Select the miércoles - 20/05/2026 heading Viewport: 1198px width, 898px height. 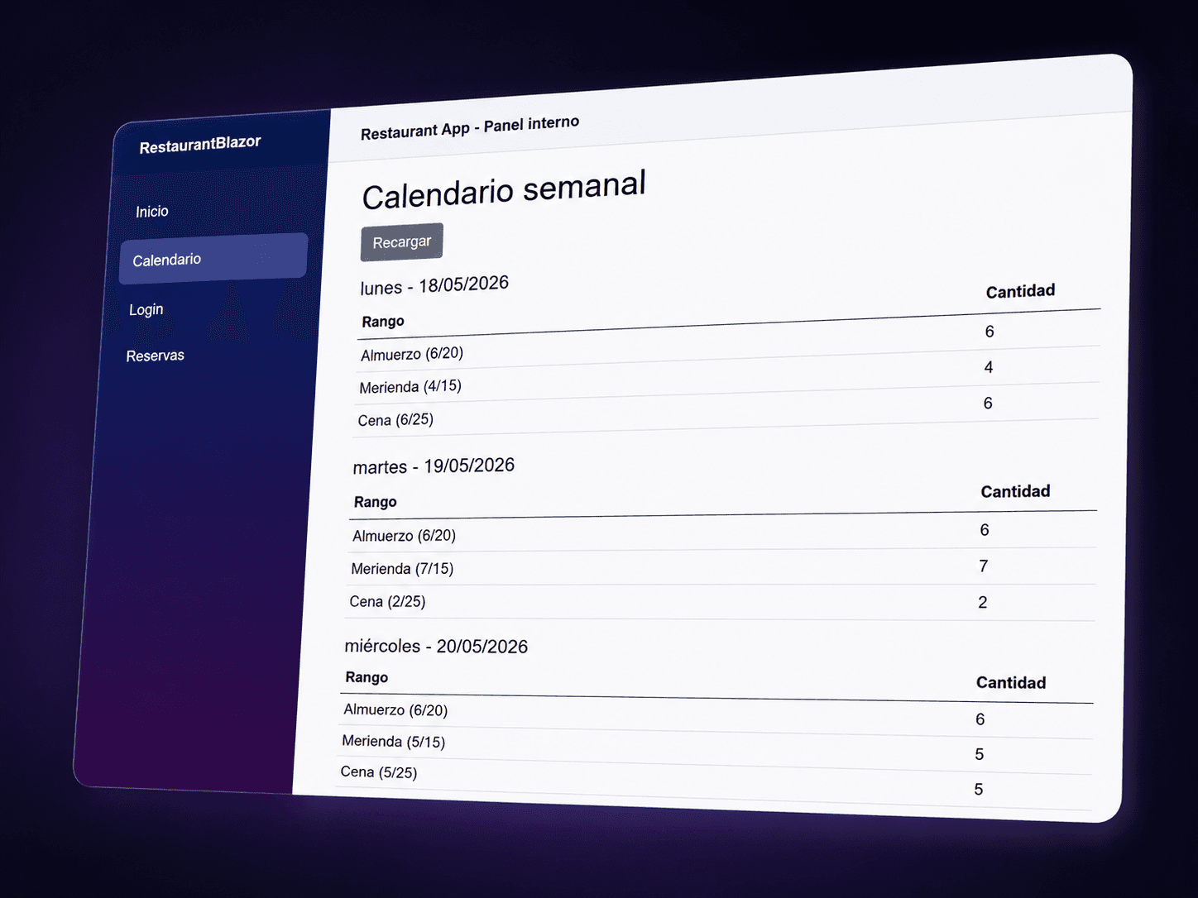pyautogui.click(x=436, y=646)
